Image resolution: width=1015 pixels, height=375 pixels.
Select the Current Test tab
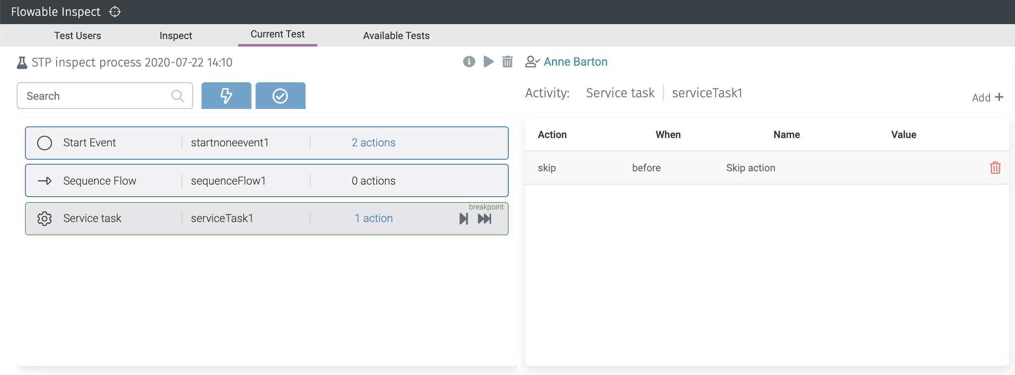coord(277,35)
